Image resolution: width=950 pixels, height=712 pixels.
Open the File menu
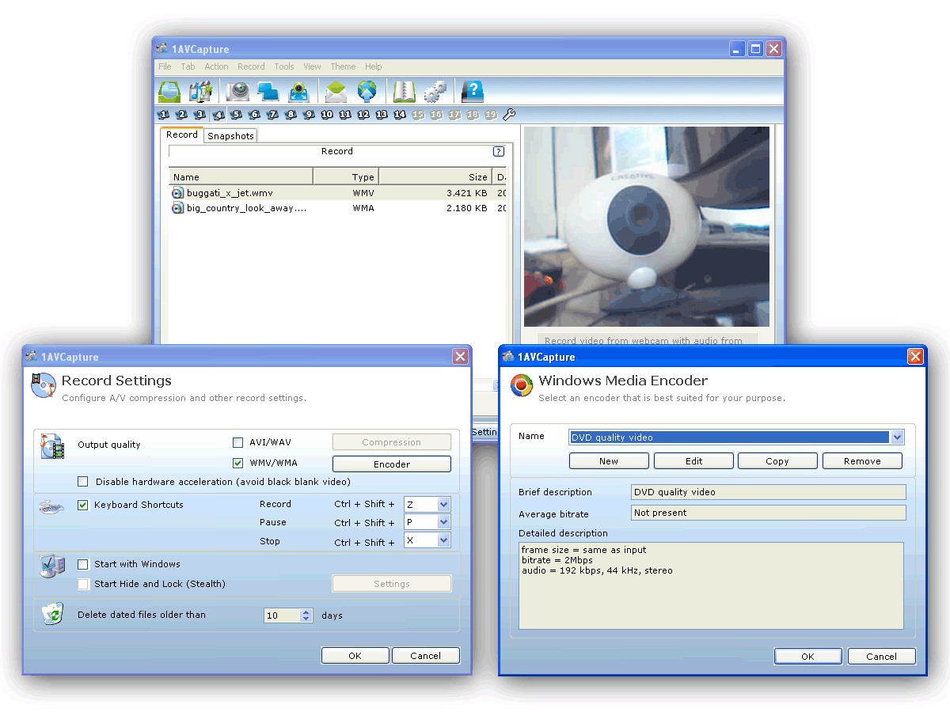tap(165, 66)
